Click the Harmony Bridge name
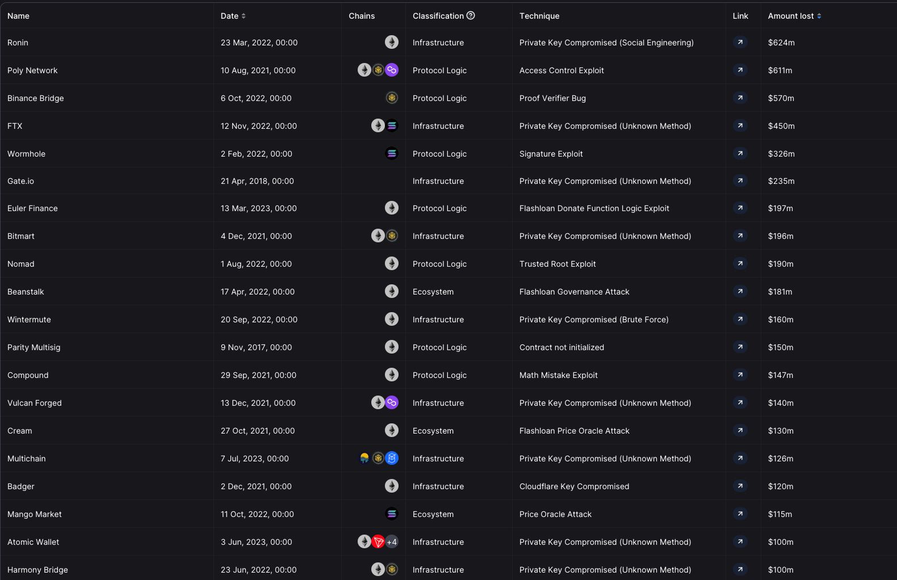Viewport: 897px width, 580px height. (x=37, y=570)
